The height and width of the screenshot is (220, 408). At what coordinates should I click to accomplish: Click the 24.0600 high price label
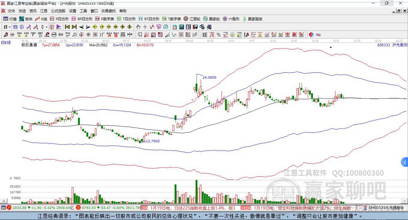(209, 77)
